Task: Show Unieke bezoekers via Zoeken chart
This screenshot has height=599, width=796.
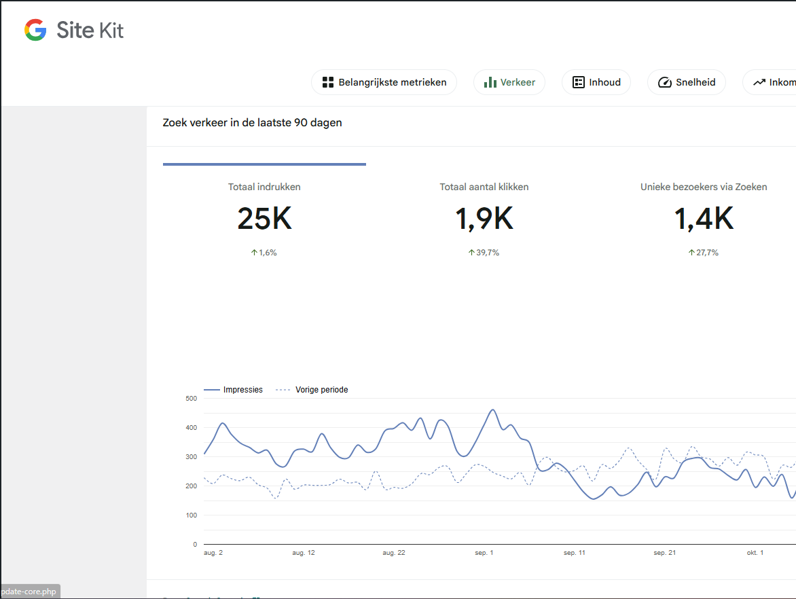Action: tap(704, 187)
